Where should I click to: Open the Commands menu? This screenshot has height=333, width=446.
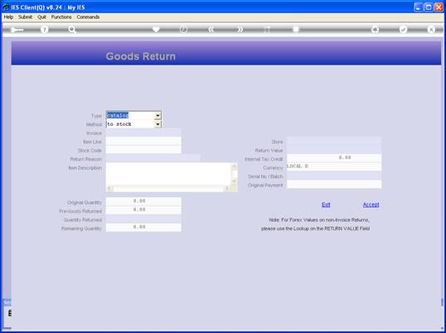(88, 17)
